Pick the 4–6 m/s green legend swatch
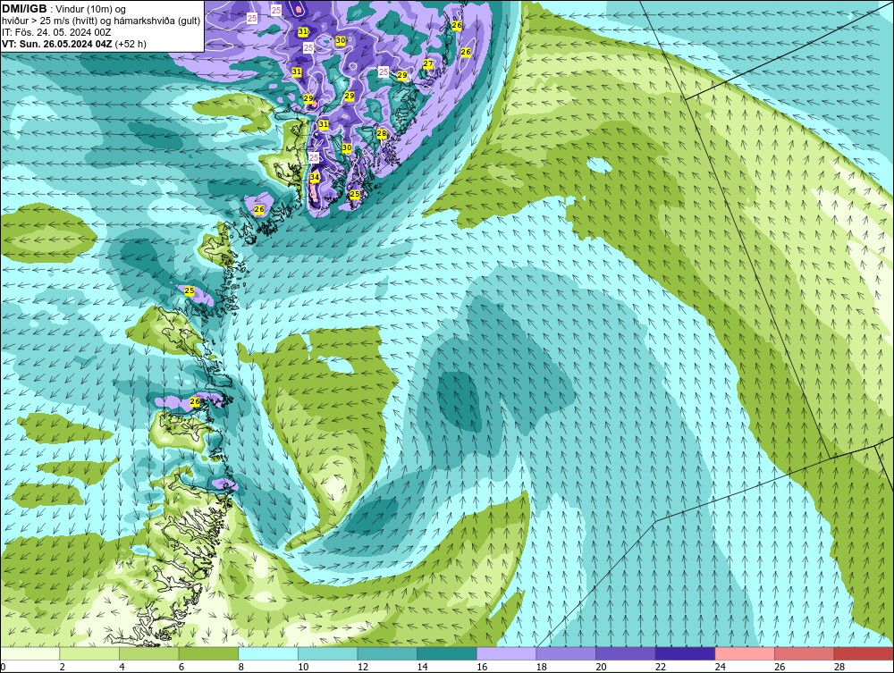The image size is (894, 673). click(x=148, y=653)
